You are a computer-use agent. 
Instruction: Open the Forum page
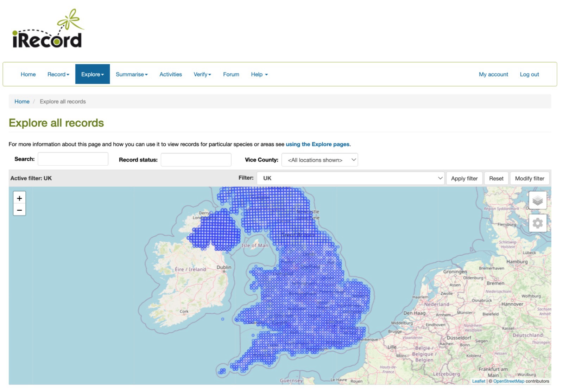(231, 75)
